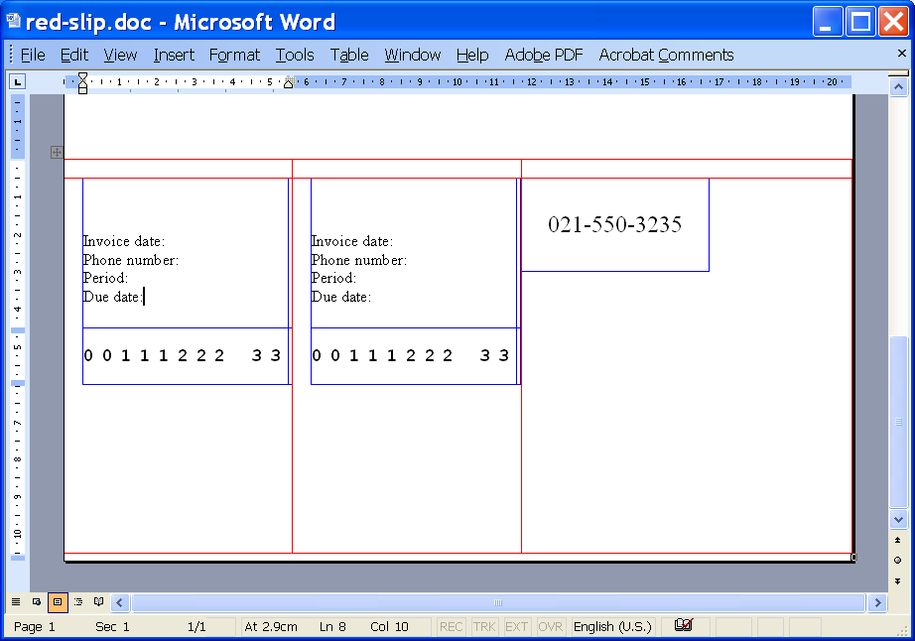Maximize the Word window
Screen dimensions: 915x641
coord(860,22)
